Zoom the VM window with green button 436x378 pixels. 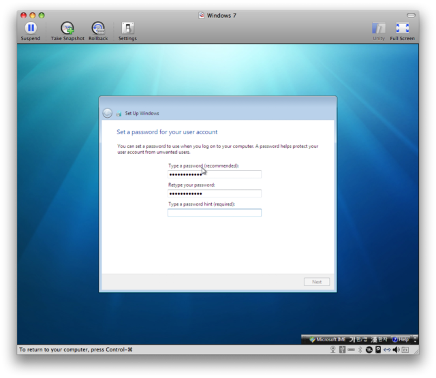click(x=42, y=16)
